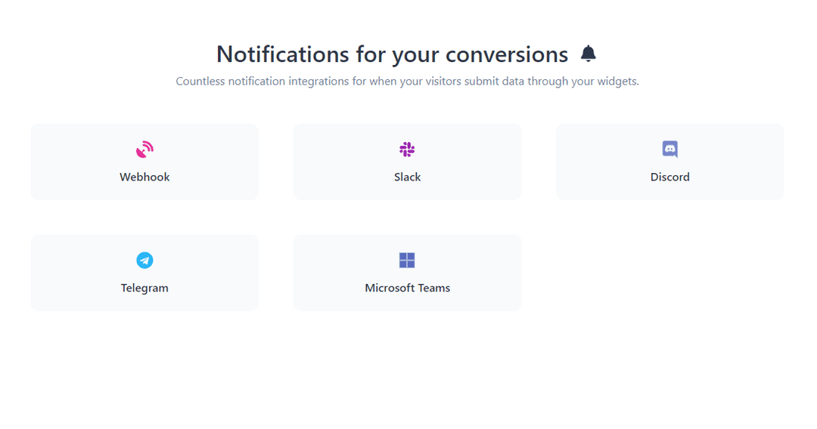Select the Webhook integration card background
Image resolution: width=817 pixels, height=429 pixels.
click(144, 162)
